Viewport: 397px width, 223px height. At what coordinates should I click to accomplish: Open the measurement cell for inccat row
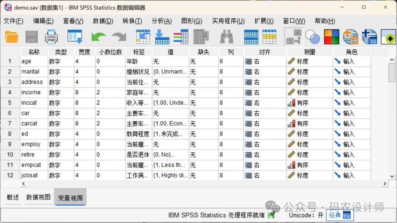309,103
